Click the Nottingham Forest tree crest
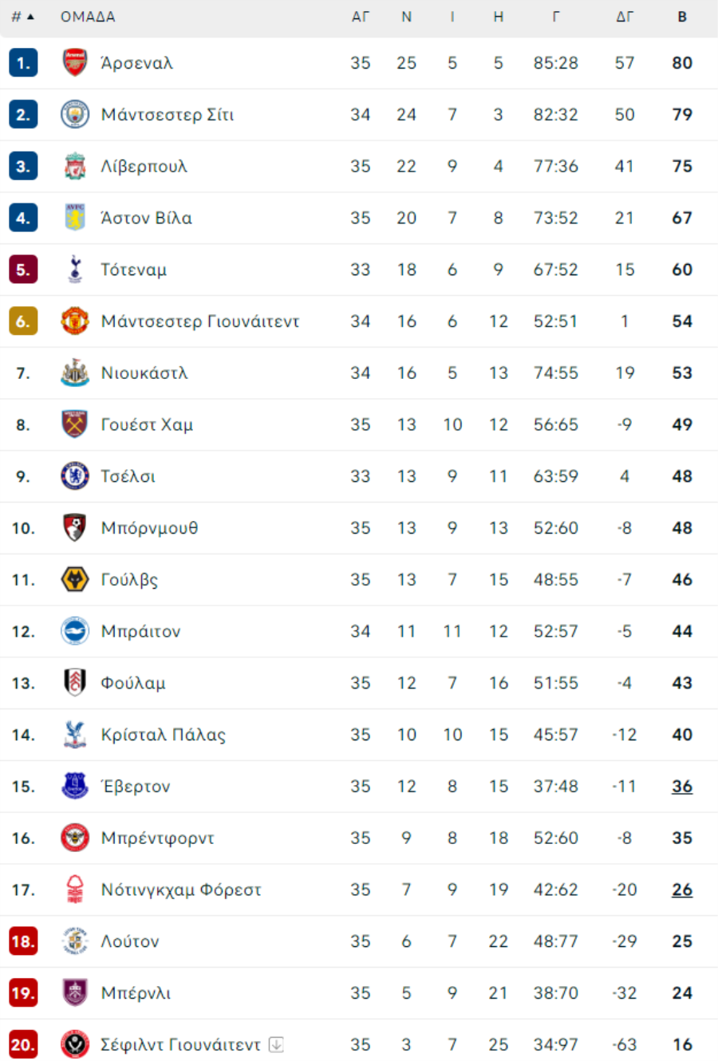718x1061 pixels. click(75, 889)
